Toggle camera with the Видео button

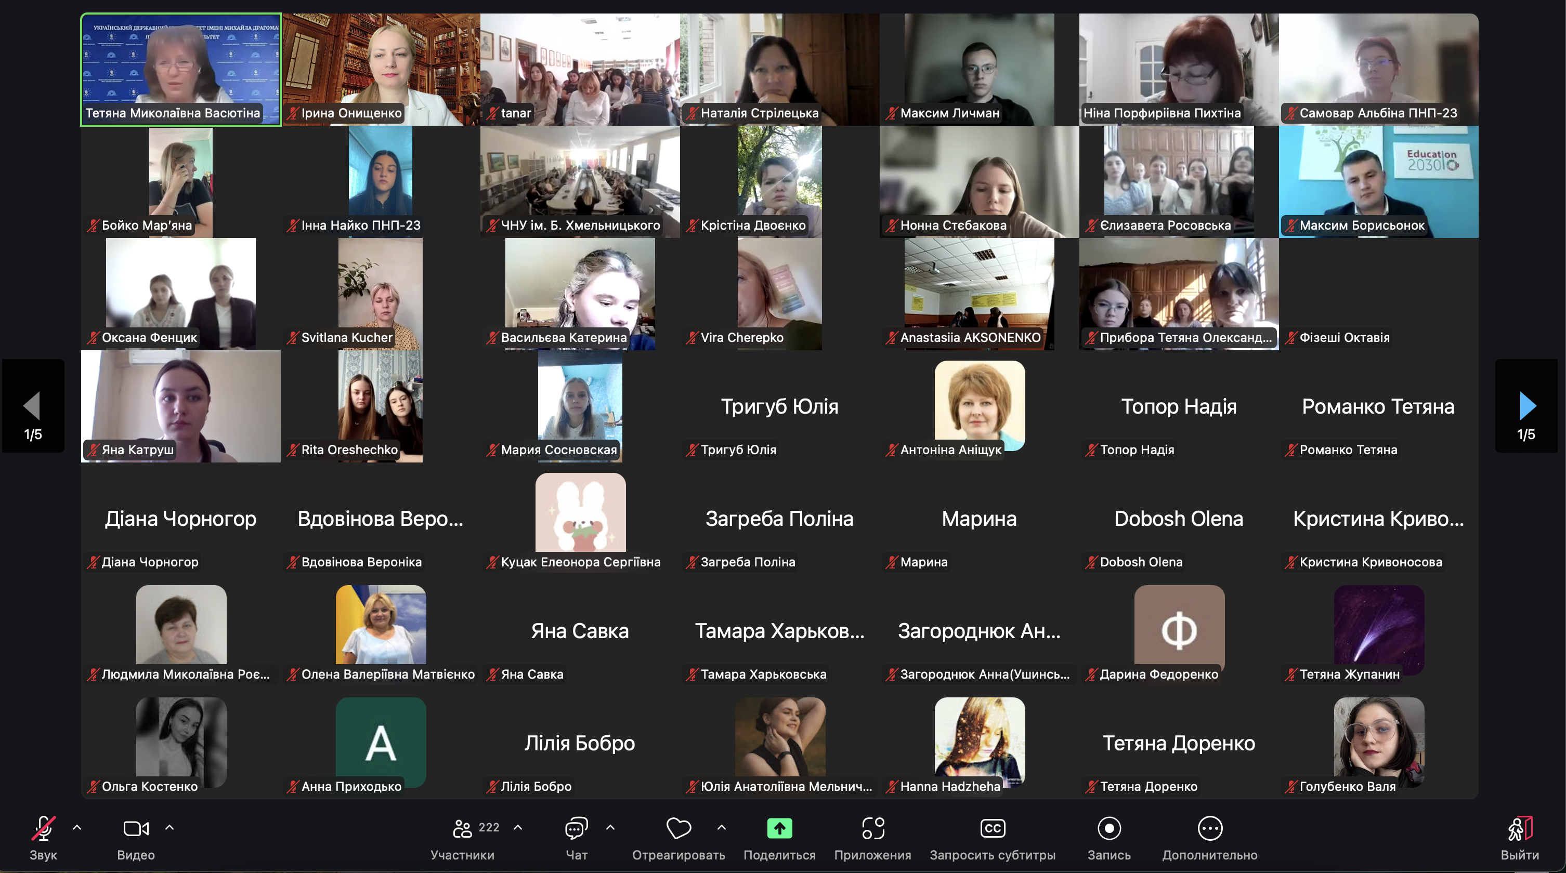pyautogui.click(x=136, y=829)
